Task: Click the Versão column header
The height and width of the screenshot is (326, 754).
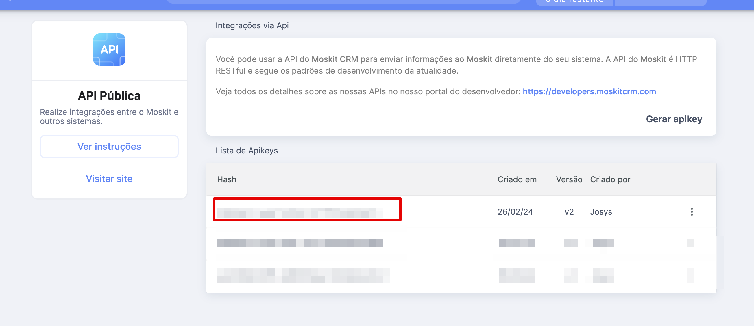Action: click(569, 179)
